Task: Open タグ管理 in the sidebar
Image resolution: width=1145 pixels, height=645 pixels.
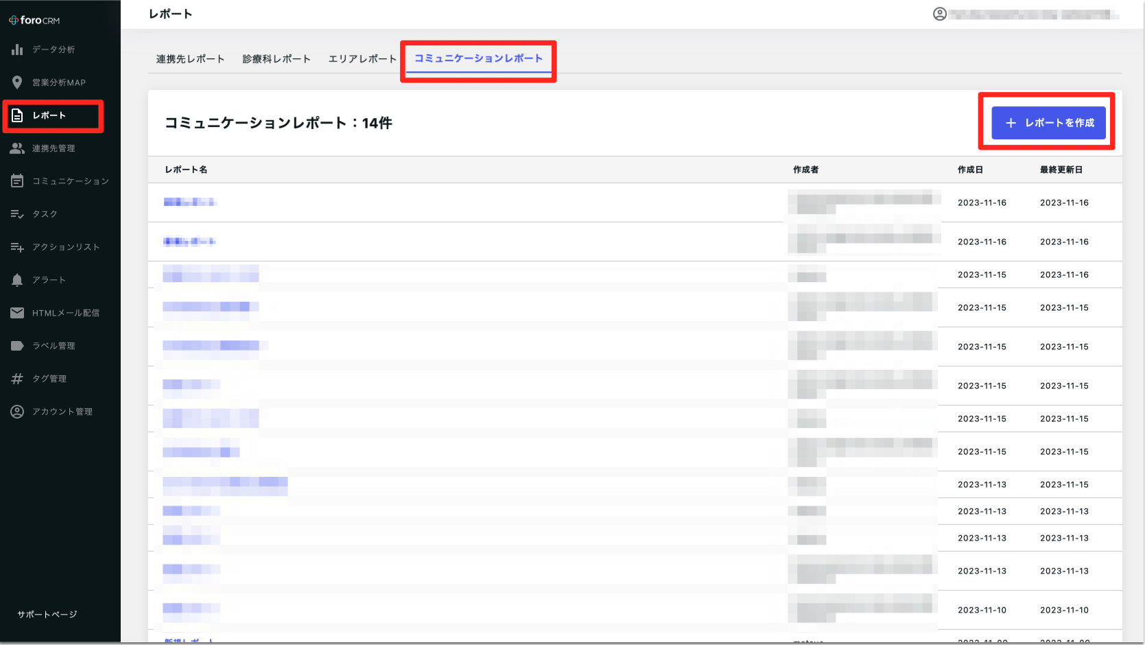Action: pyautogui.click(x=60, y=379)
